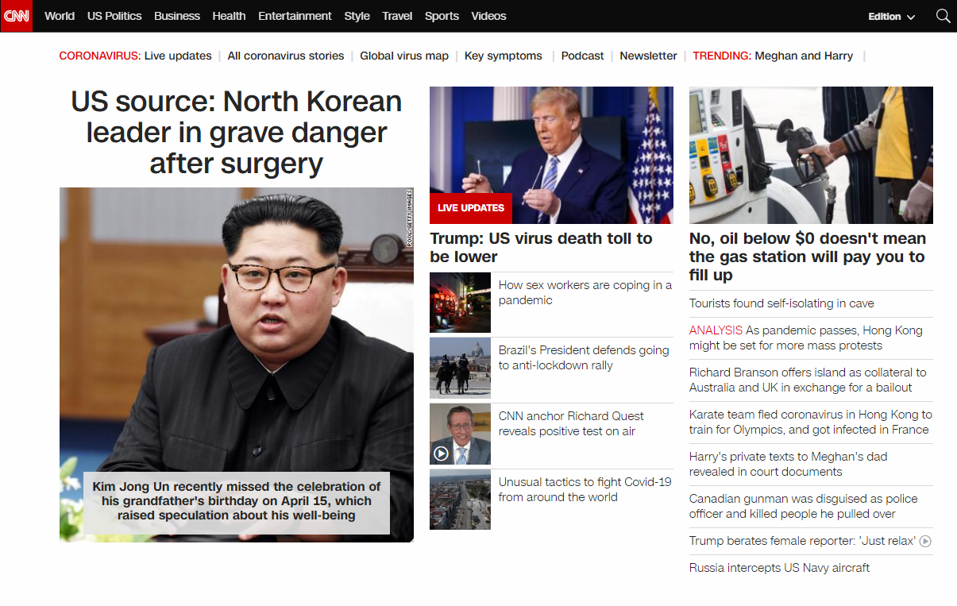This screenshot has height=606, width=957.
Task: Click Kim Jong Un caption text
Action: click(237, 500)
